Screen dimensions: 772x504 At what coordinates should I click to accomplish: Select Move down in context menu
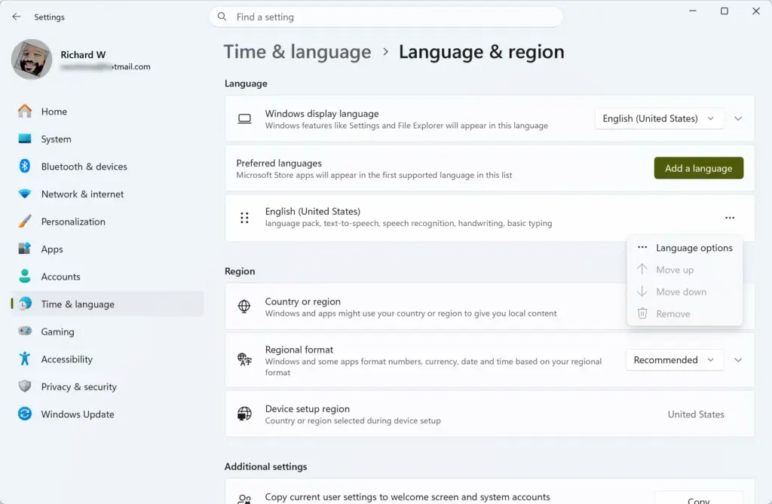tap(685, 292)
